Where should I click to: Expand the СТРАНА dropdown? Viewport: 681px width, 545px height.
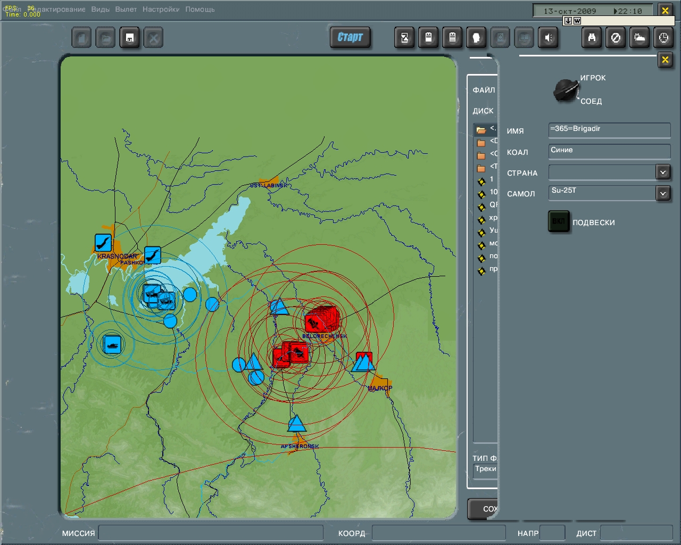pos(663,172)
